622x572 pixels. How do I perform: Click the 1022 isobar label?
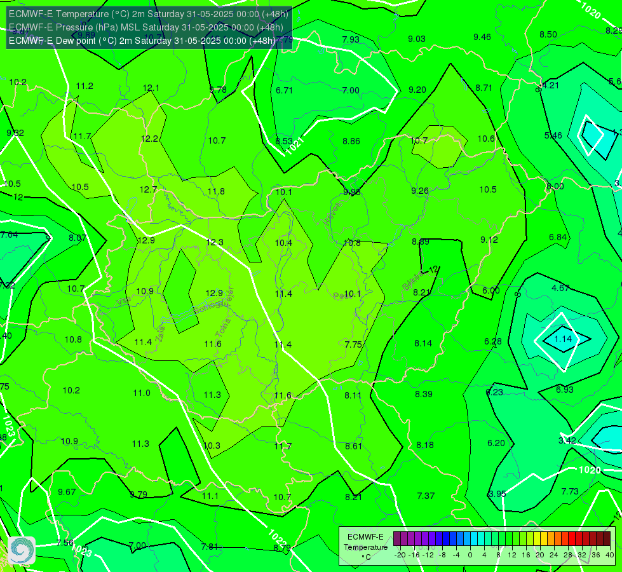coord(277,539)
